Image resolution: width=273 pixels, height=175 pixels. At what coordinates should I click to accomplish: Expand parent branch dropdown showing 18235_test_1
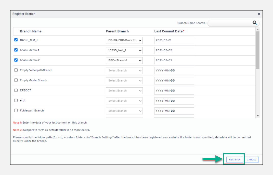point(124,51)
